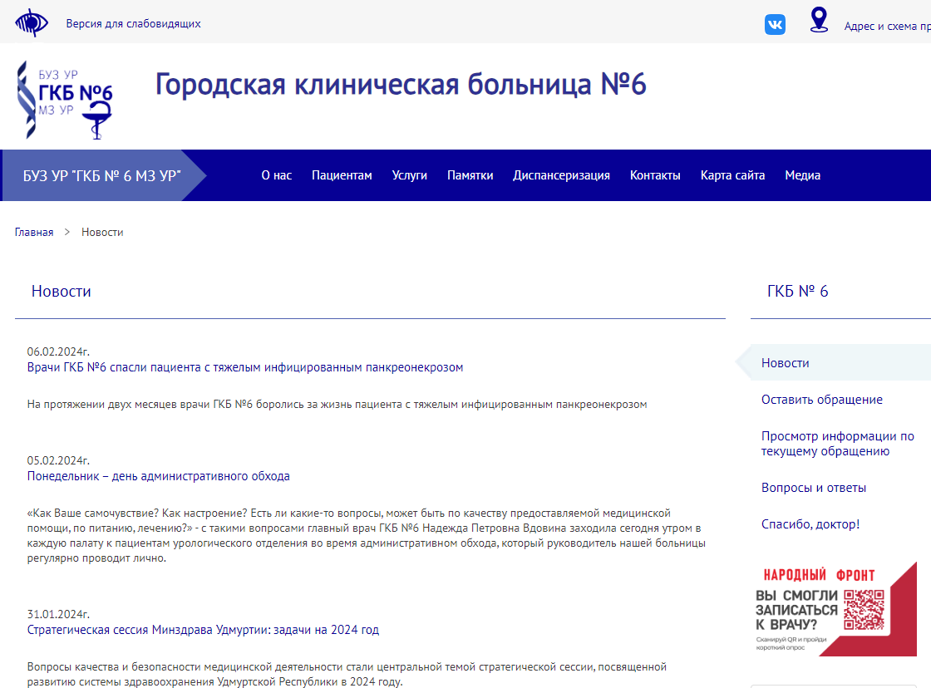The image size is (931, 688).
Task: Click the date 31.01.2024г.
Action: pos(58,614)
